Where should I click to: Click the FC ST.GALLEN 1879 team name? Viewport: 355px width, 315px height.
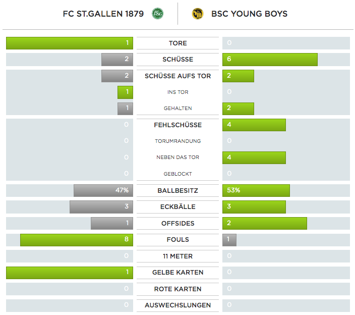point(104,14)
